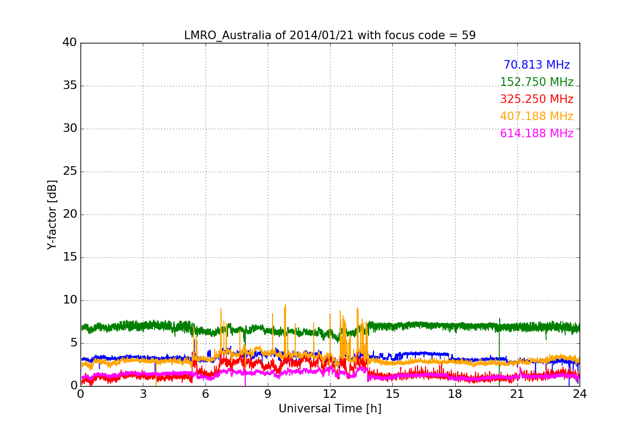
Task: Click the Universal Time [h] axis label
Action: (x=330, y=409)
